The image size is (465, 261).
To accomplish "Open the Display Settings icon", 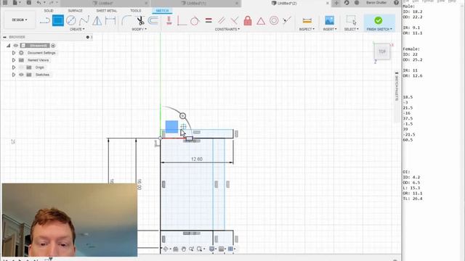I will [213, 249].
